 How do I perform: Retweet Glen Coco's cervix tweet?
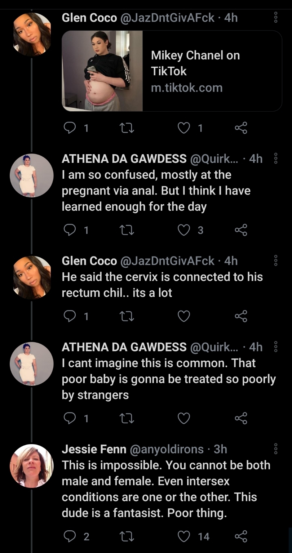coord(127,316)
